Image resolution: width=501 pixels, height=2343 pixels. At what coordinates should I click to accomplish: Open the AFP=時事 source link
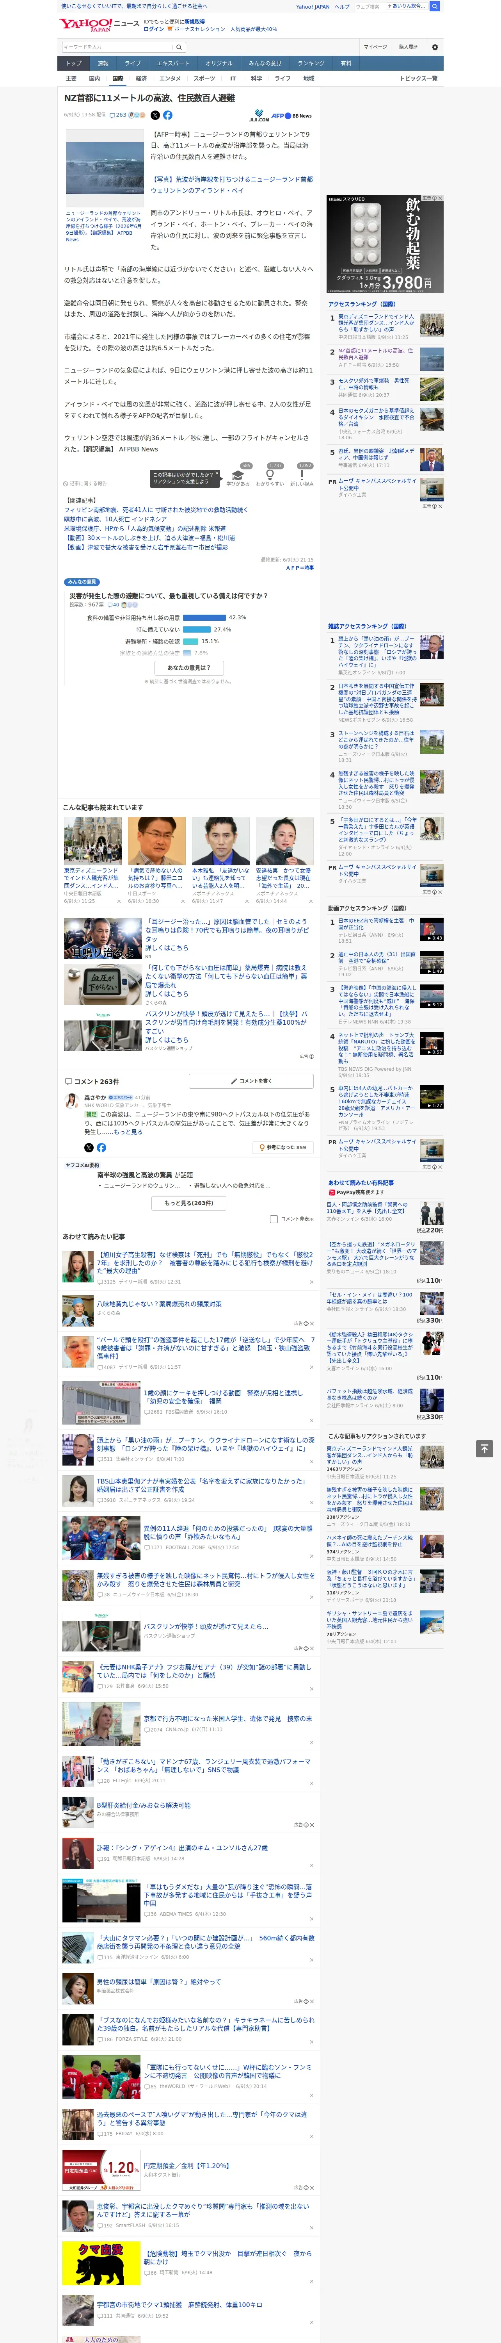(x=300, y=569)
